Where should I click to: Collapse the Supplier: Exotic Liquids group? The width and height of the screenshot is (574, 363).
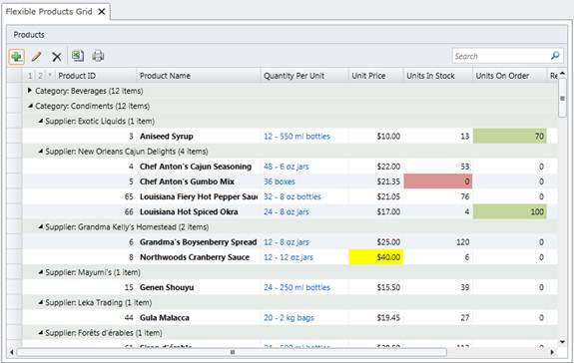(40, 121)
